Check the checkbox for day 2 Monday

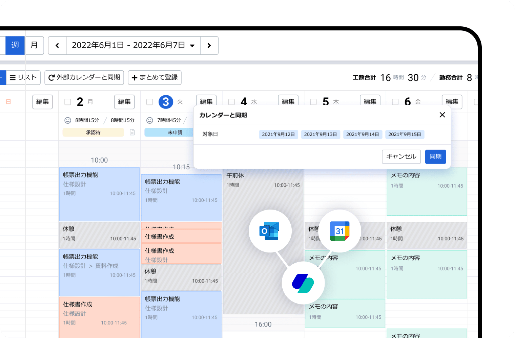[x=68, y=102]
